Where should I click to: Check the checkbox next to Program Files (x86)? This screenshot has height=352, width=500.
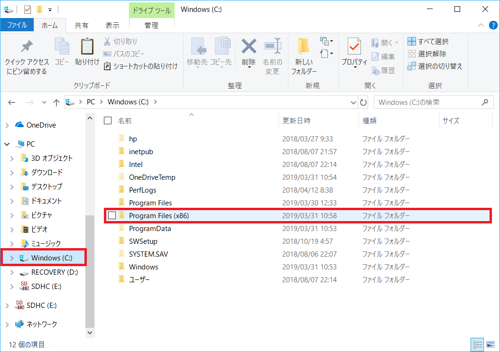pyautogui.click(x=112, y=215)
